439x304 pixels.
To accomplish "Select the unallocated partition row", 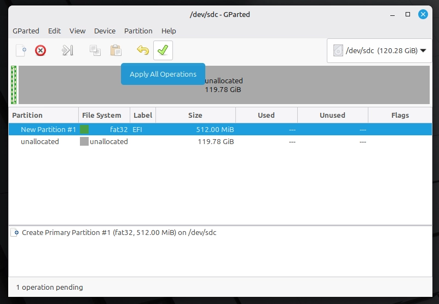I will pos(220,141).
